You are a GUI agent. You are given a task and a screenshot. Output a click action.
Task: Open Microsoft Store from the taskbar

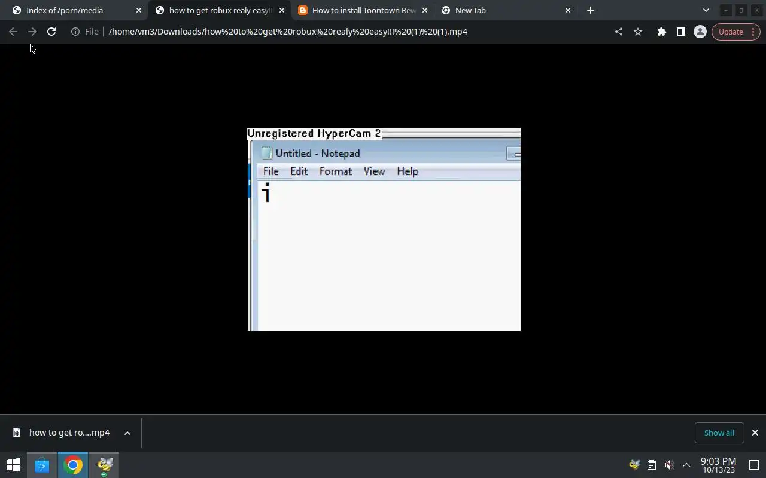pyautogui.click(x=42, y=465)
